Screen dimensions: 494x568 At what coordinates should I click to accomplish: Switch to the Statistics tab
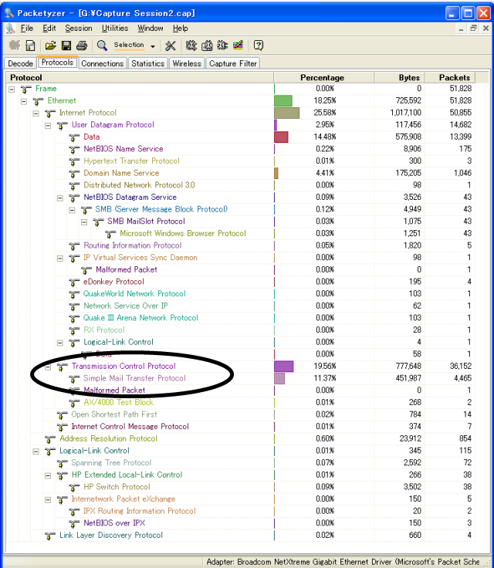[x=148, y=63]
